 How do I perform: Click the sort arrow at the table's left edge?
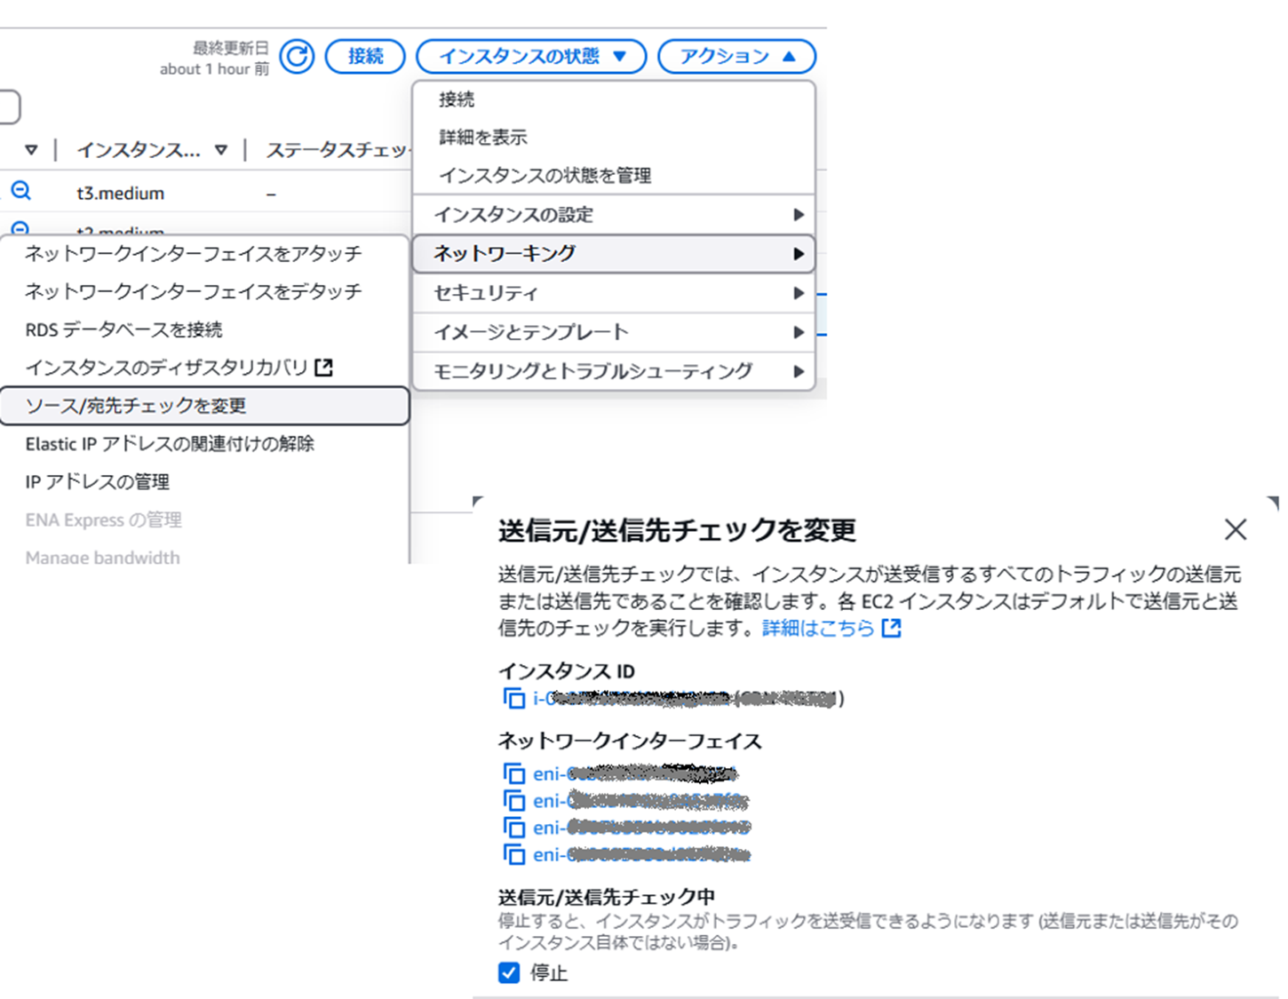31,150
